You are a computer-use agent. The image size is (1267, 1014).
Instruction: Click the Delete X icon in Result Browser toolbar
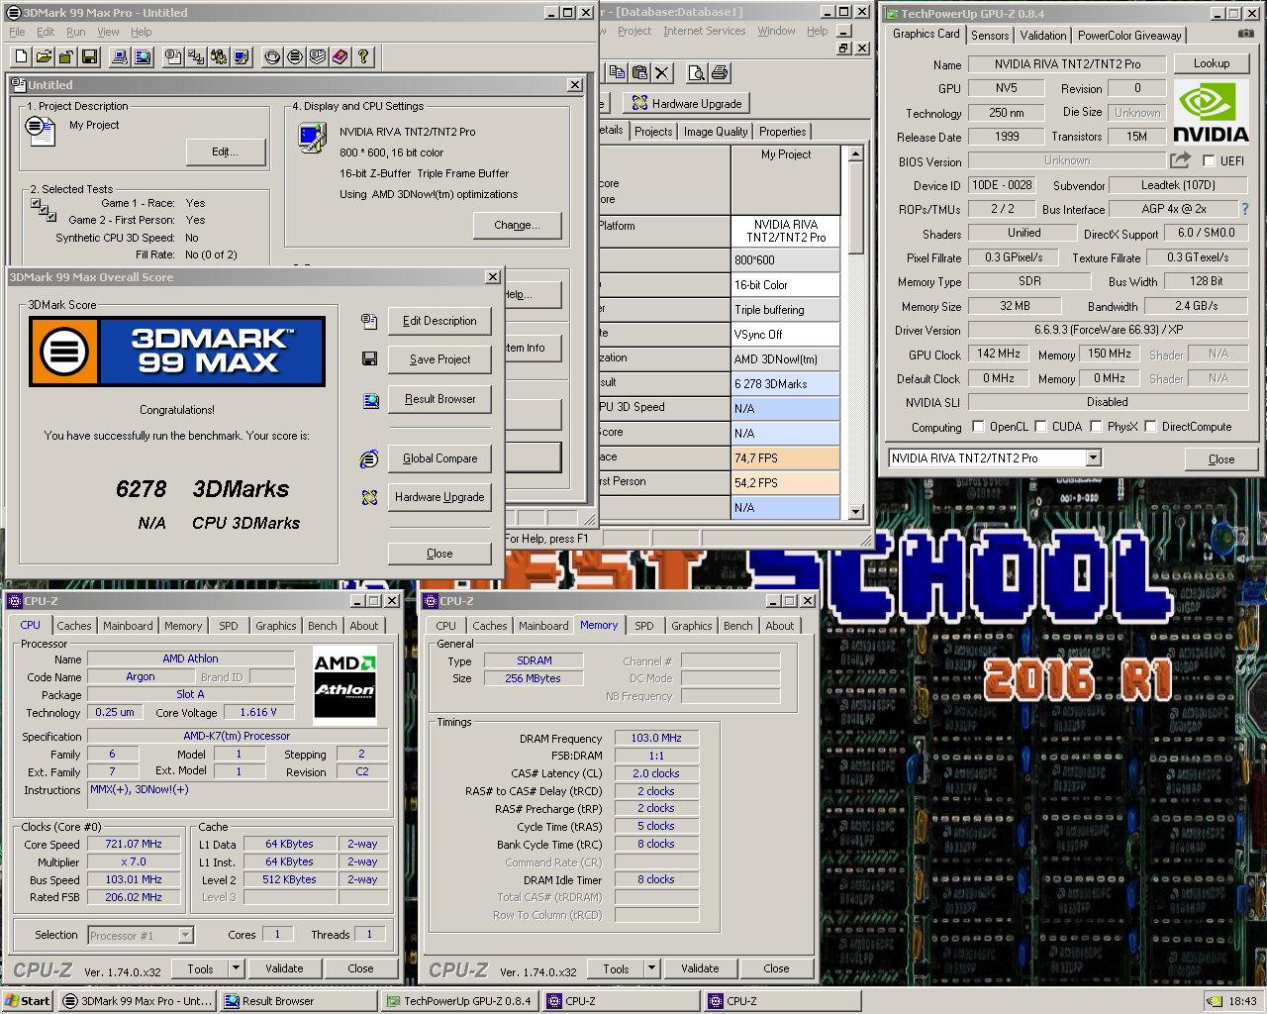pyautogui.click(x=662, y=72)
